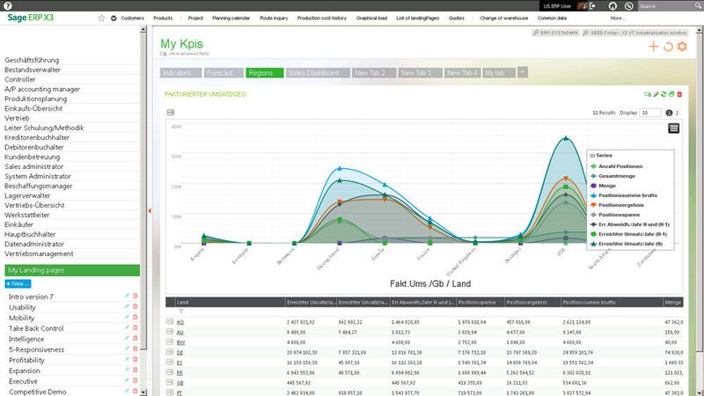The height and width of the screenshot is (396, 704).
Task: Open the Geschäftsführung role link
Action: (32, 60)
